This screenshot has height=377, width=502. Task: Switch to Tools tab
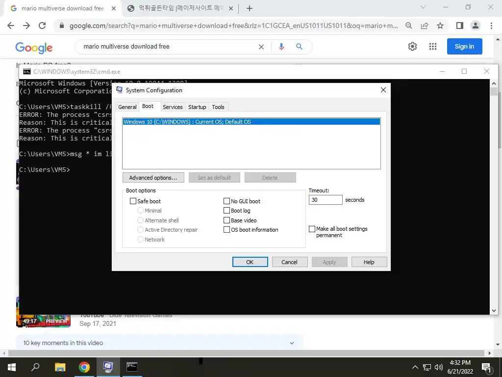pos(218,107)
